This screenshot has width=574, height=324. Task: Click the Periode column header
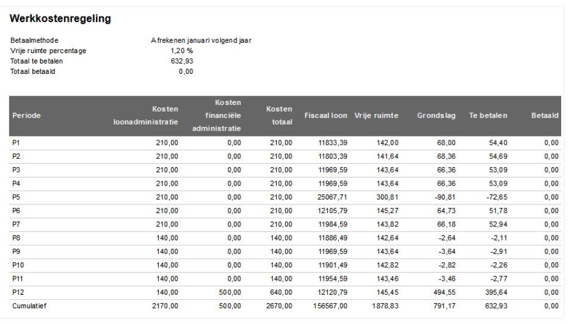pyautogui.click(x=27, y=116)
